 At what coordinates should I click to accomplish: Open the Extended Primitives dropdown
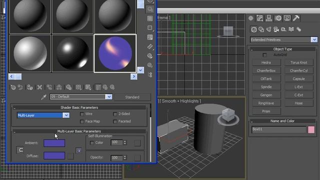[x=314, y=39]
